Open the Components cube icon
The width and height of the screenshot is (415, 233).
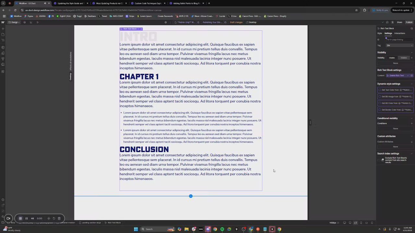click(3, 47)
